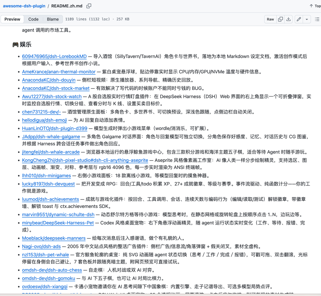
Task: Switch to the Preview tab
Action: click(12, 19)
